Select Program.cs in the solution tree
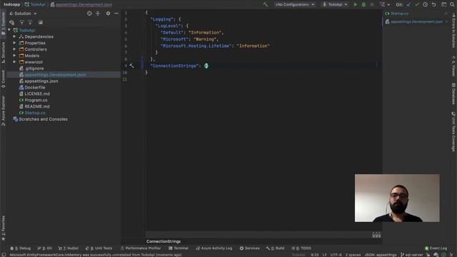This screenshot has width=457, height=257. click(x=36, y=100)
